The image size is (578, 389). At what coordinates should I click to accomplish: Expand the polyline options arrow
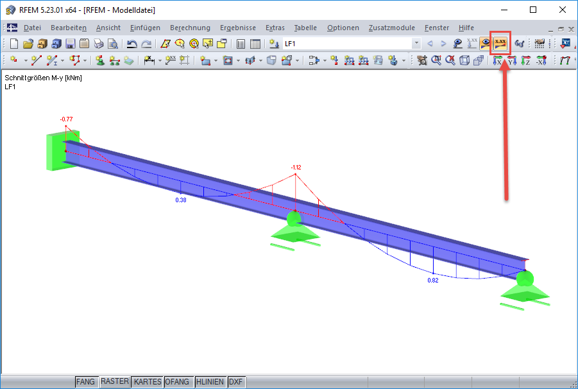pos(85,60)
